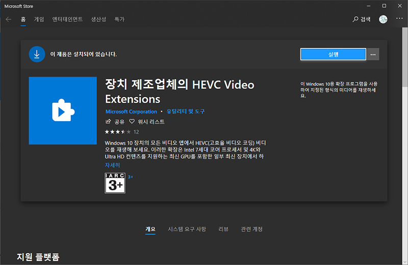Screen dimensions: 408x265
Task: Open the 엔터테인먼트 tab
Action: point(67,19)
